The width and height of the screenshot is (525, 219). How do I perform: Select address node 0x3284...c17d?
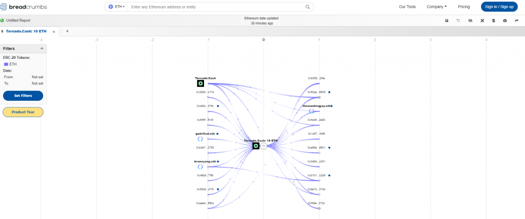pyautogui.click(x=205, y=92)
